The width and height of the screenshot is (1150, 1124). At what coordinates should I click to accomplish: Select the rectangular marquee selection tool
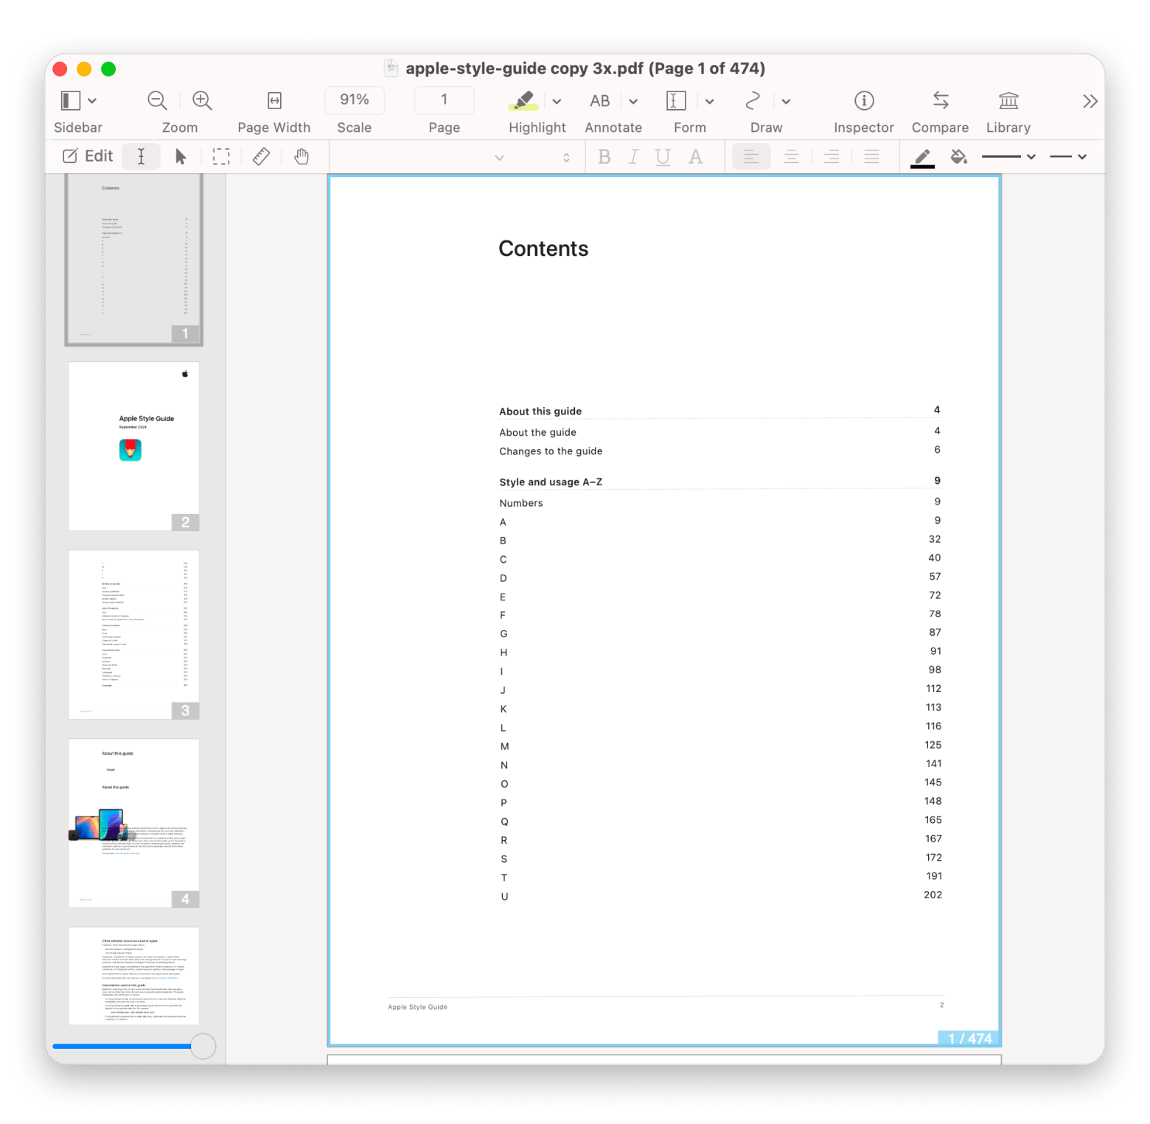pos(221,156)
